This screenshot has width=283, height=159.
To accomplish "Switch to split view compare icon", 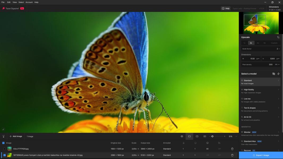I will pyautogui.click(x=197, y=136).
